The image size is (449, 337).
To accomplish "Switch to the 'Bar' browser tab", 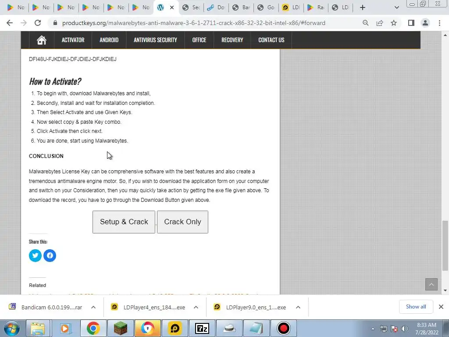I will 241,7.
